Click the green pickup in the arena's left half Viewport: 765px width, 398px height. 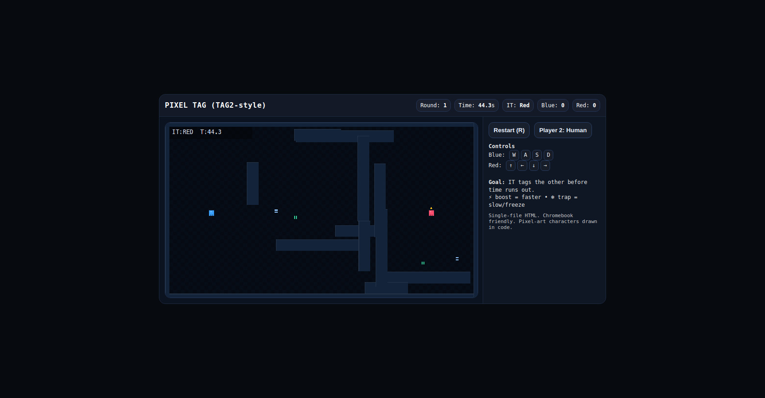tap(296, 218)
